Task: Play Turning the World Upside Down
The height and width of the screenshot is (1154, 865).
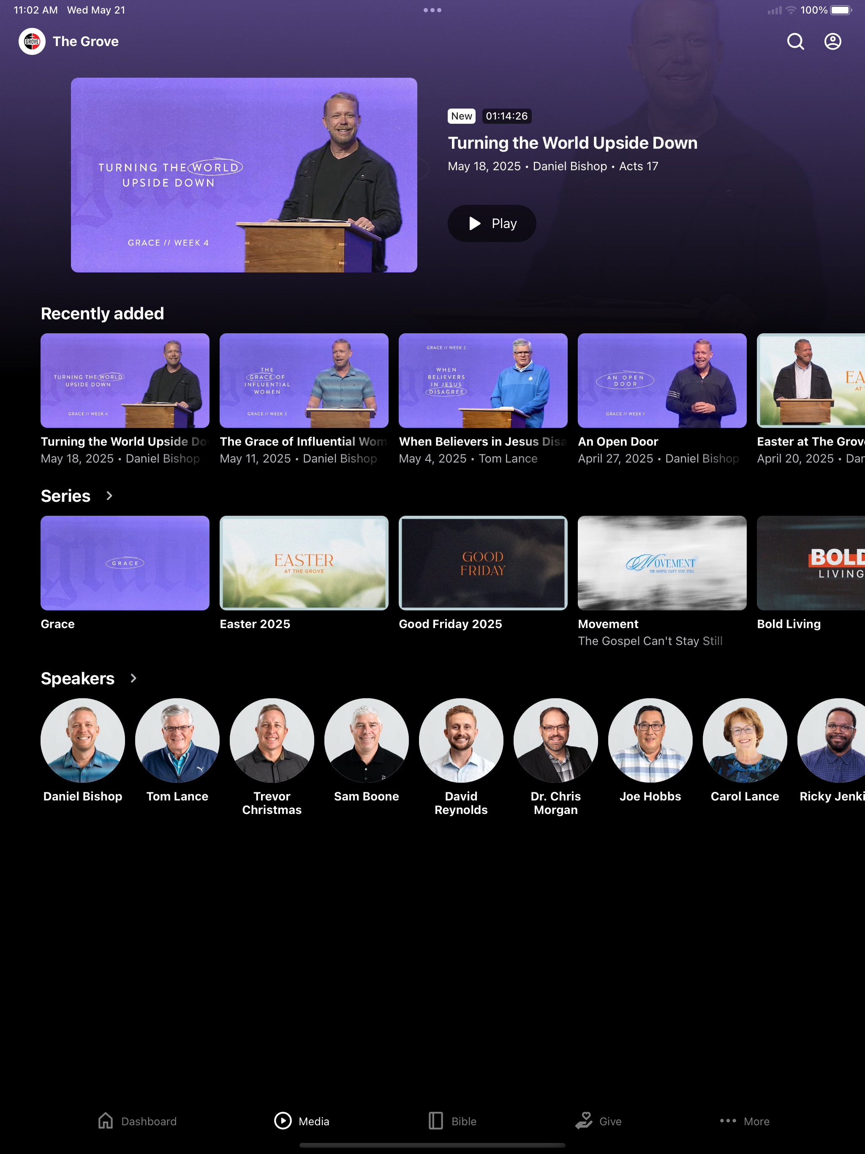Action: pos(492,223)
